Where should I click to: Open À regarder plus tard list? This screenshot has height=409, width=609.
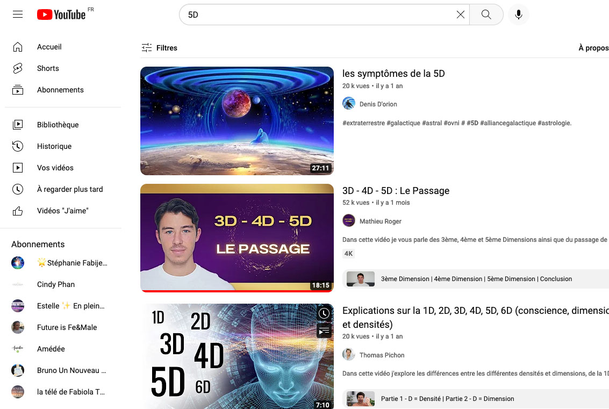(69, 189)
